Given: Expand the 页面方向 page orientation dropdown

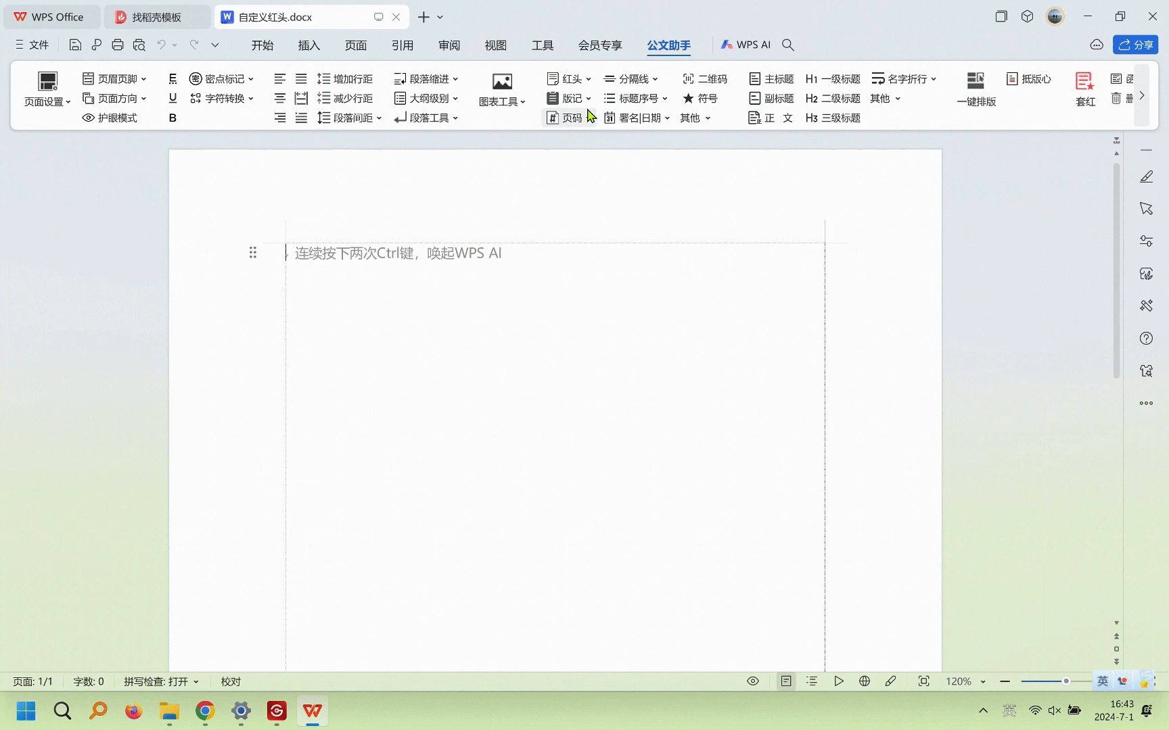Looking at the screenshot, I should [143, 99].
